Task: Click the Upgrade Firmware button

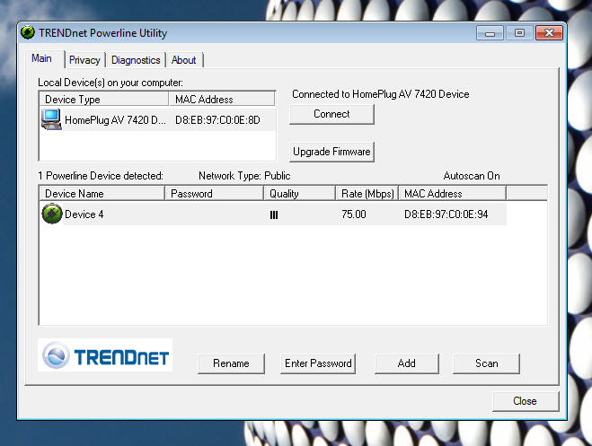Action: click(331, 152)
